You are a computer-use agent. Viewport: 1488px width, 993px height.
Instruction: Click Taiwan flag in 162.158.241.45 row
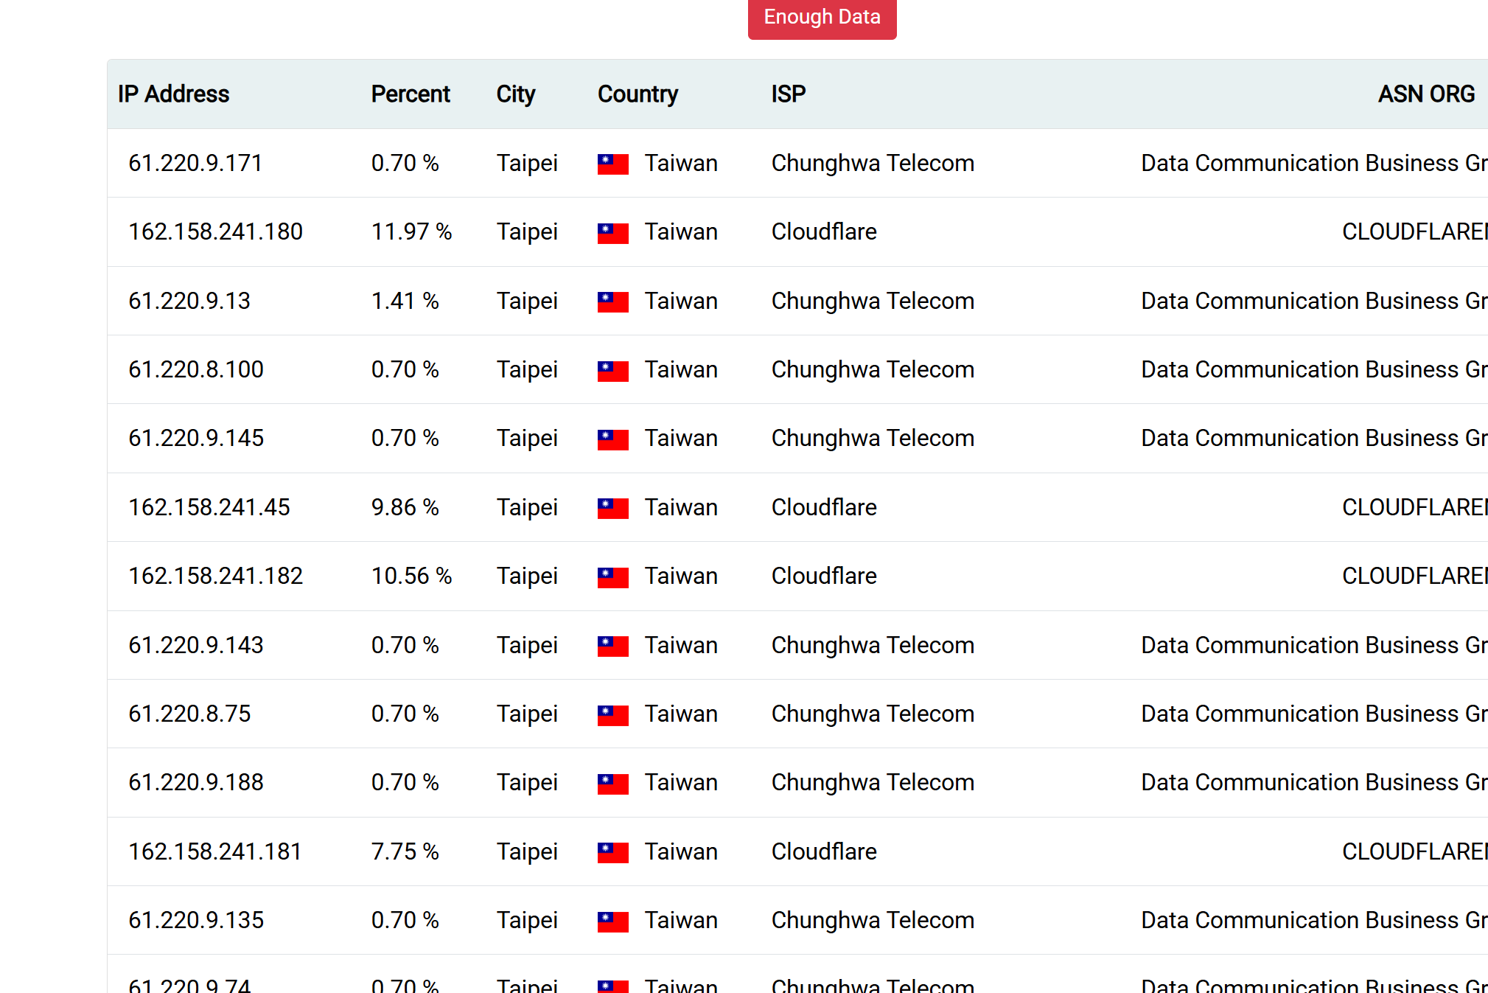(613, 509)
